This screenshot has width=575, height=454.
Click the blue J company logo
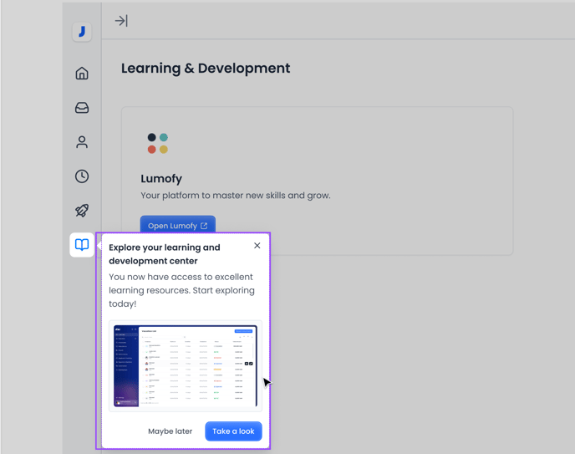(82, 32)
